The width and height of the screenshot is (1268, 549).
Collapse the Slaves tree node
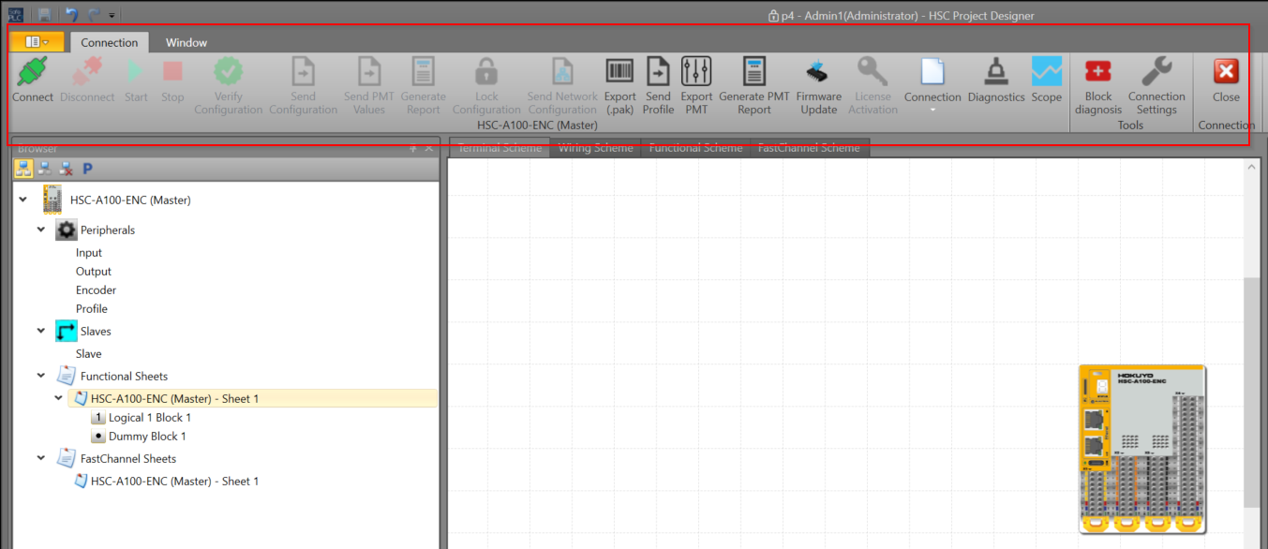tap(40, 331)
